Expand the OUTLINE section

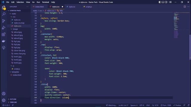(13, 99)
